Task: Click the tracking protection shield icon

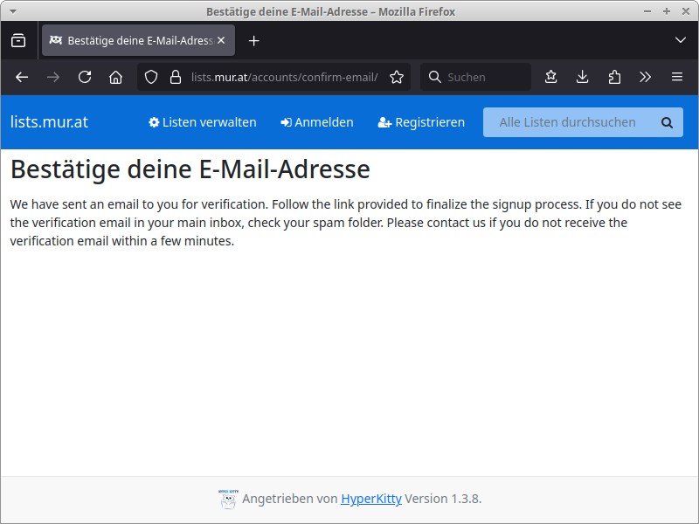Action: [151, 77]
